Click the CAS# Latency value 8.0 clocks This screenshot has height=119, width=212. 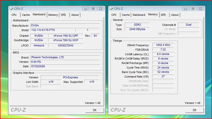click(163, 54)
